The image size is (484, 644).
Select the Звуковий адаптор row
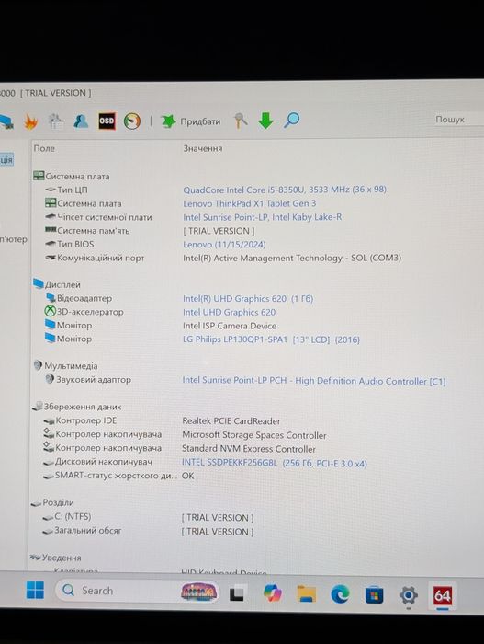point(88,379)
